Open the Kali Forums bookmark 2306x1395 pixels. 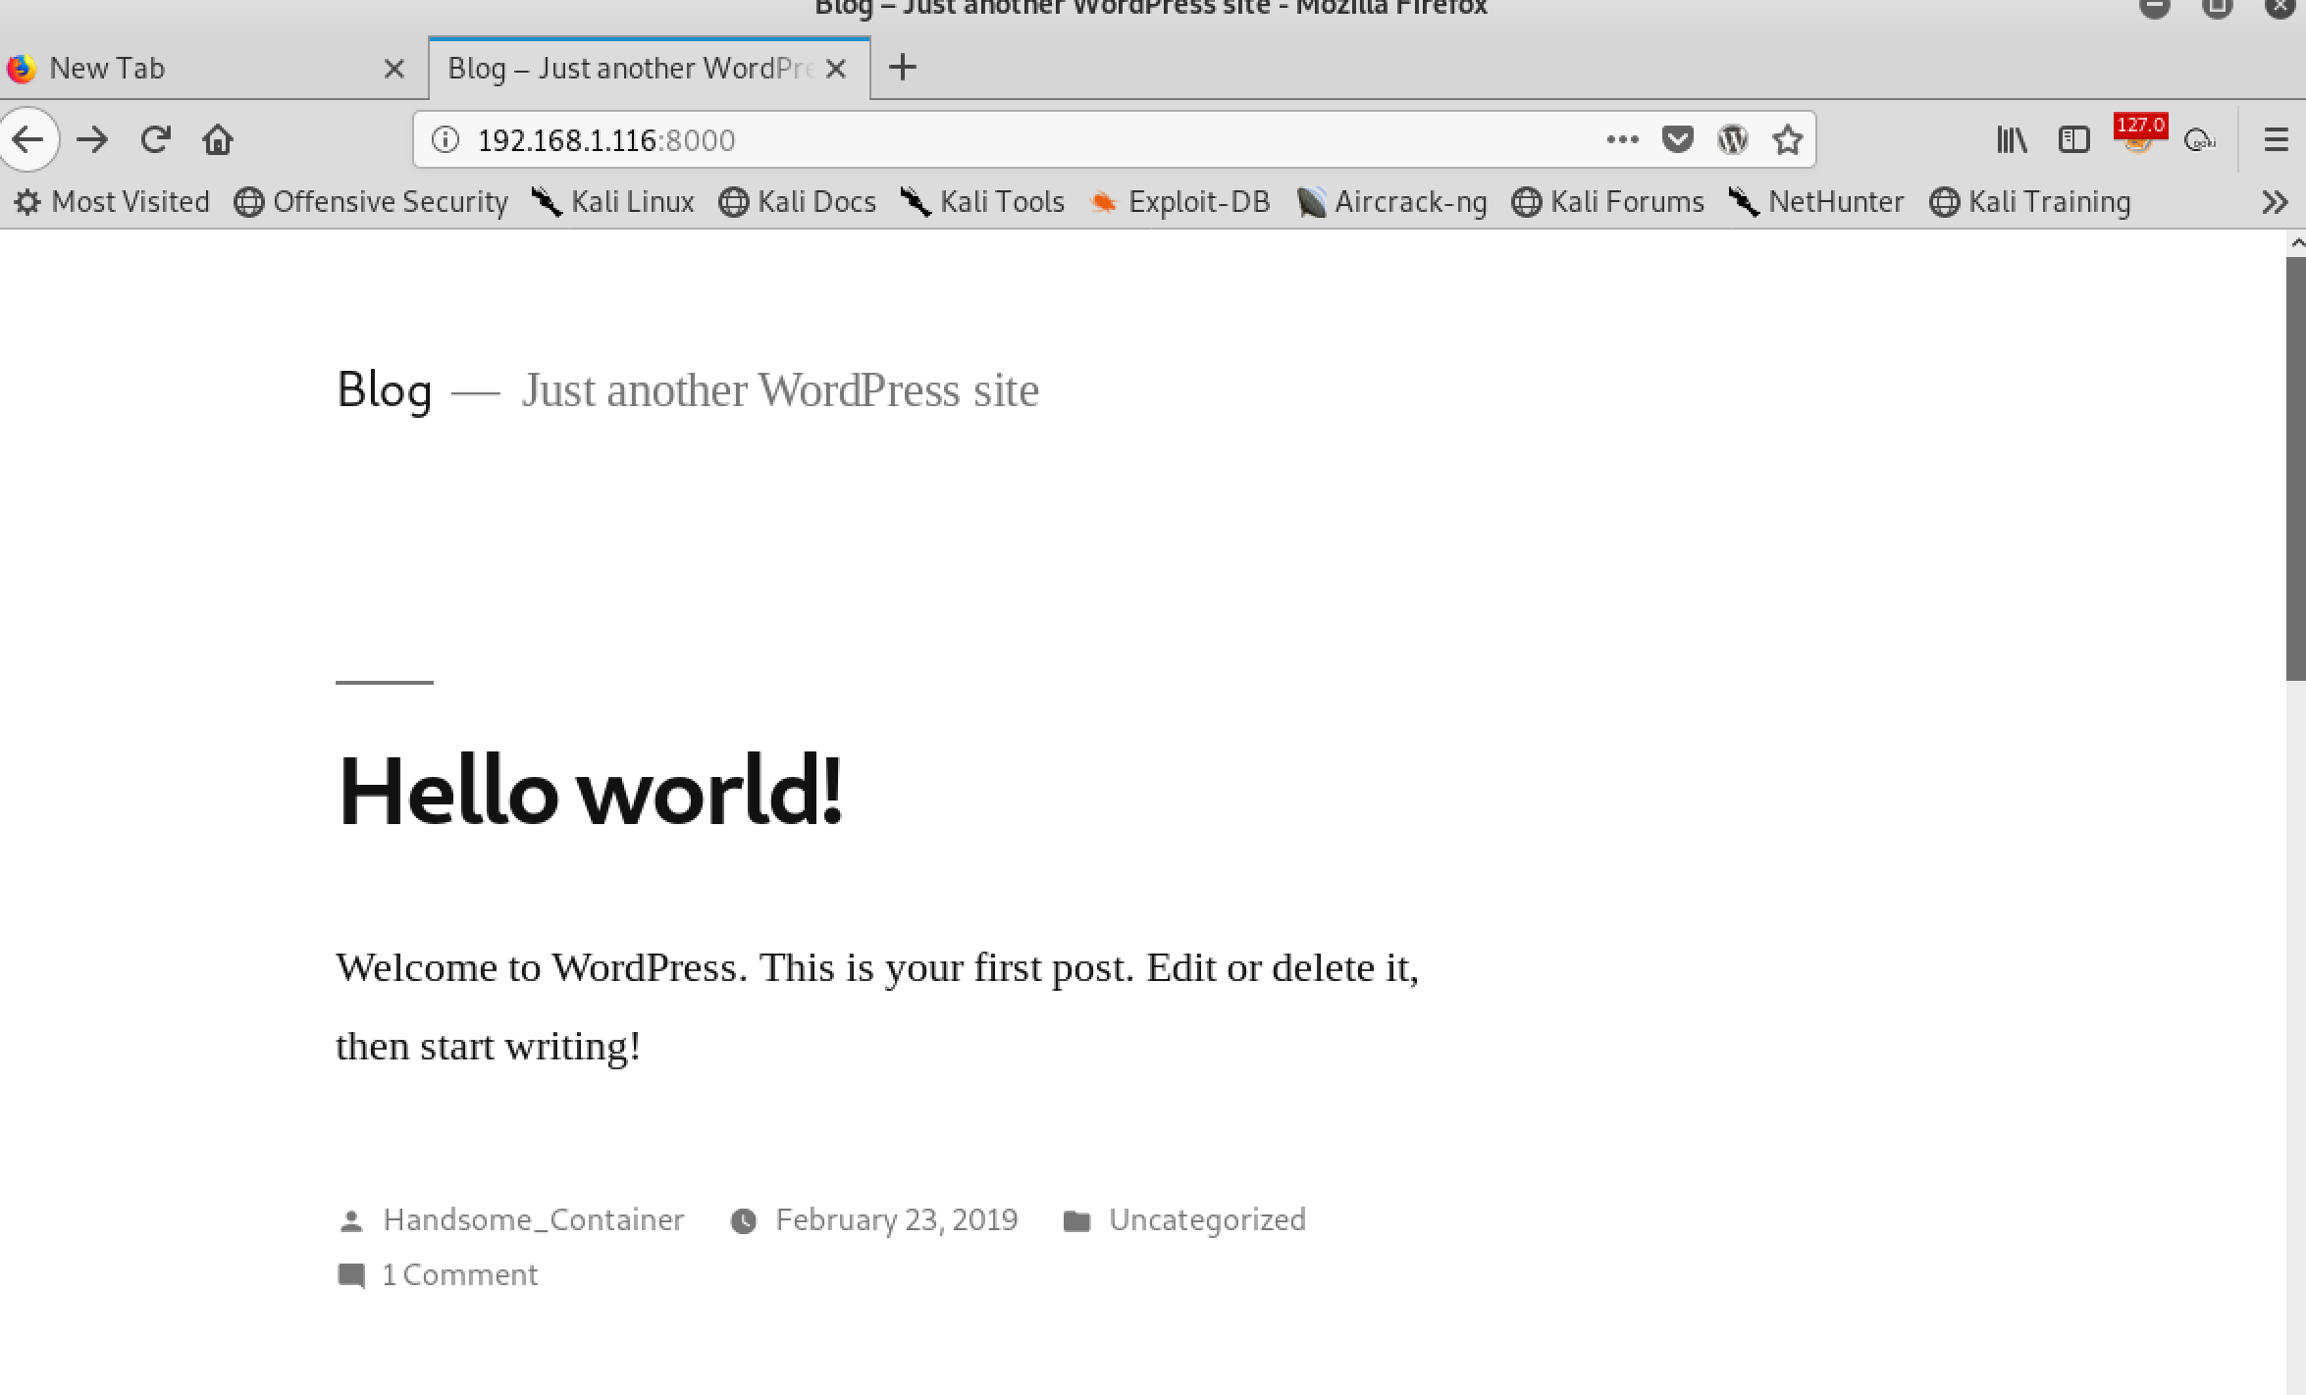click(x=1607, y=202)
